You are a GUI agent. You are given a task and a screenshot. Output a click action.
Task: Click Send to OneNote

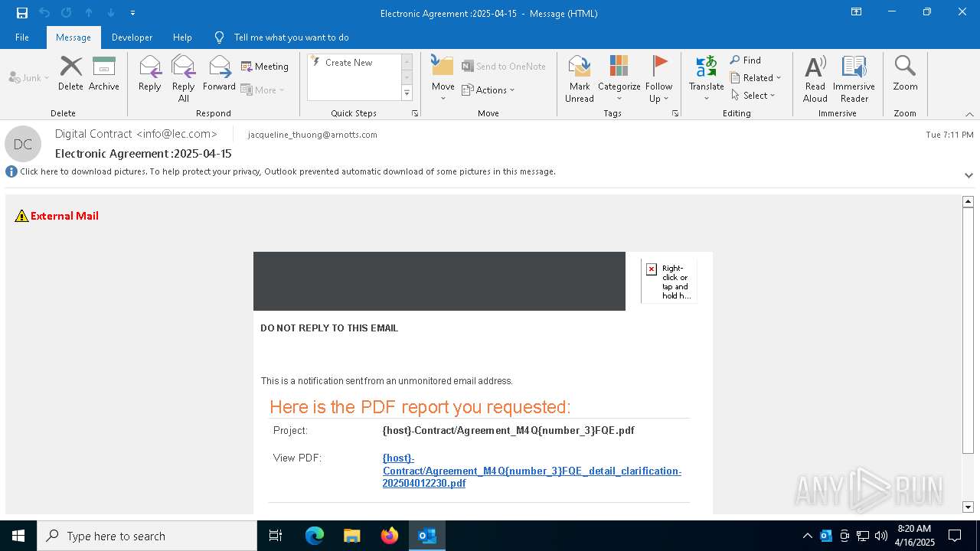[504, 67]
